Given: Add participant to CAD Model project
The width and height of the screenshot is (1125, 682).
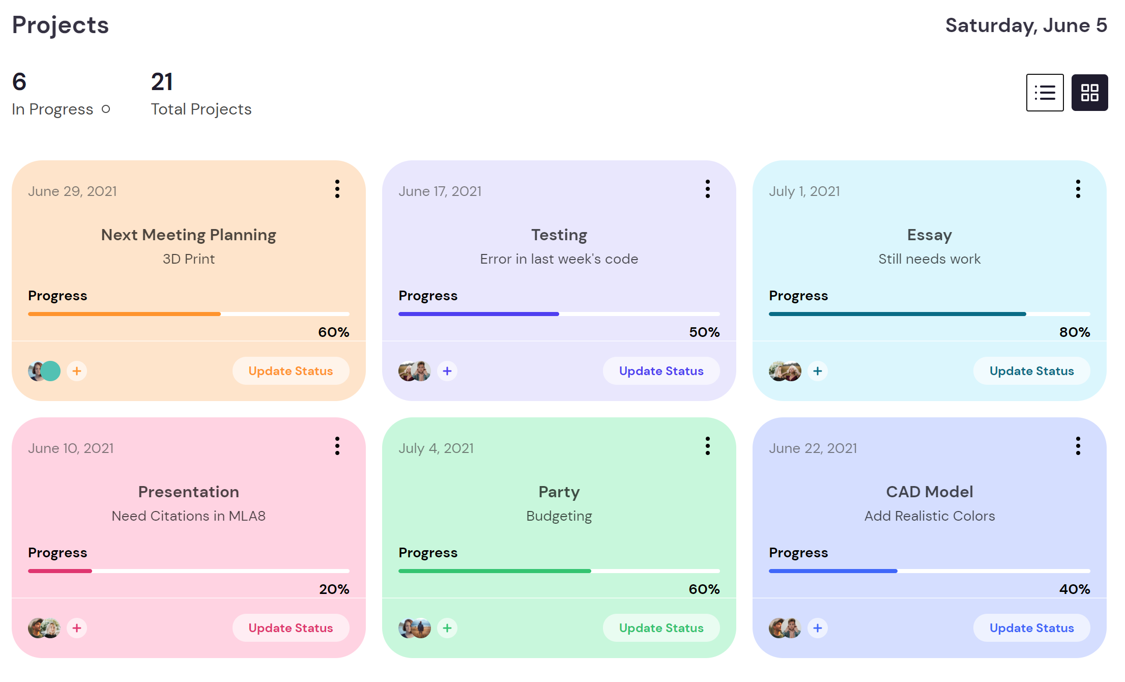Looking at the screenshot, I should tap(818, 628).
